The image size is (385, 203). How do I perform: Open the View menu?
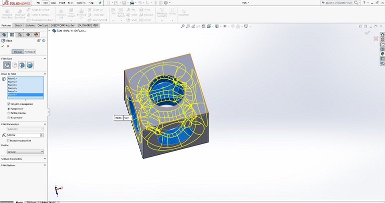click(53, 3)
